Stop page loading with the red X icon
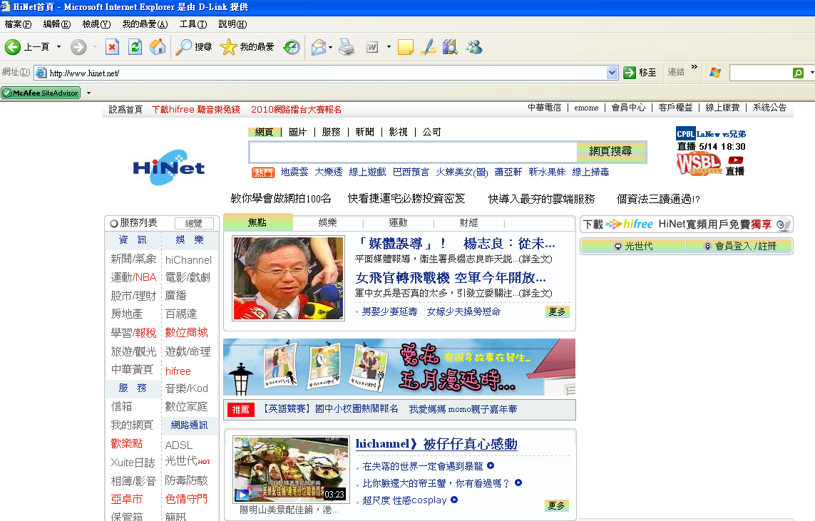This screenshot has height=521, width=815. [112, 47]
